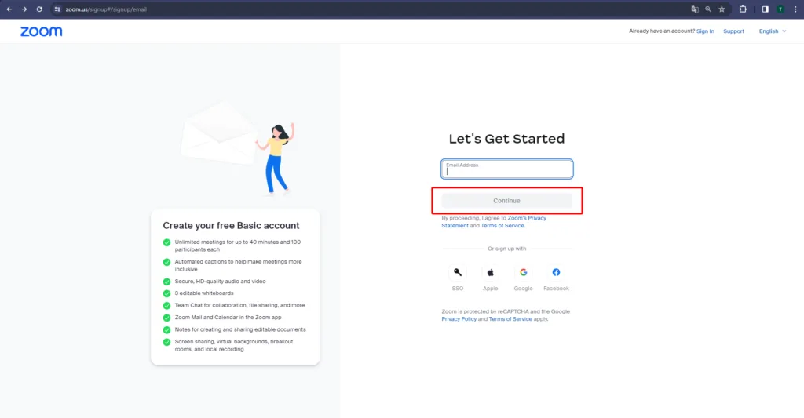The width and height of the screenshot is (804, 418).
Task: Open the reCAPTCHA Terms of Service link
Action: coord(510,319)
